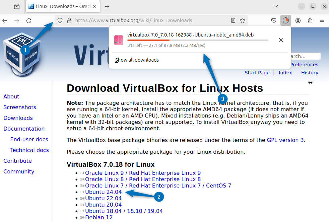
Task: Reload the current page
Action: [29, 20]
